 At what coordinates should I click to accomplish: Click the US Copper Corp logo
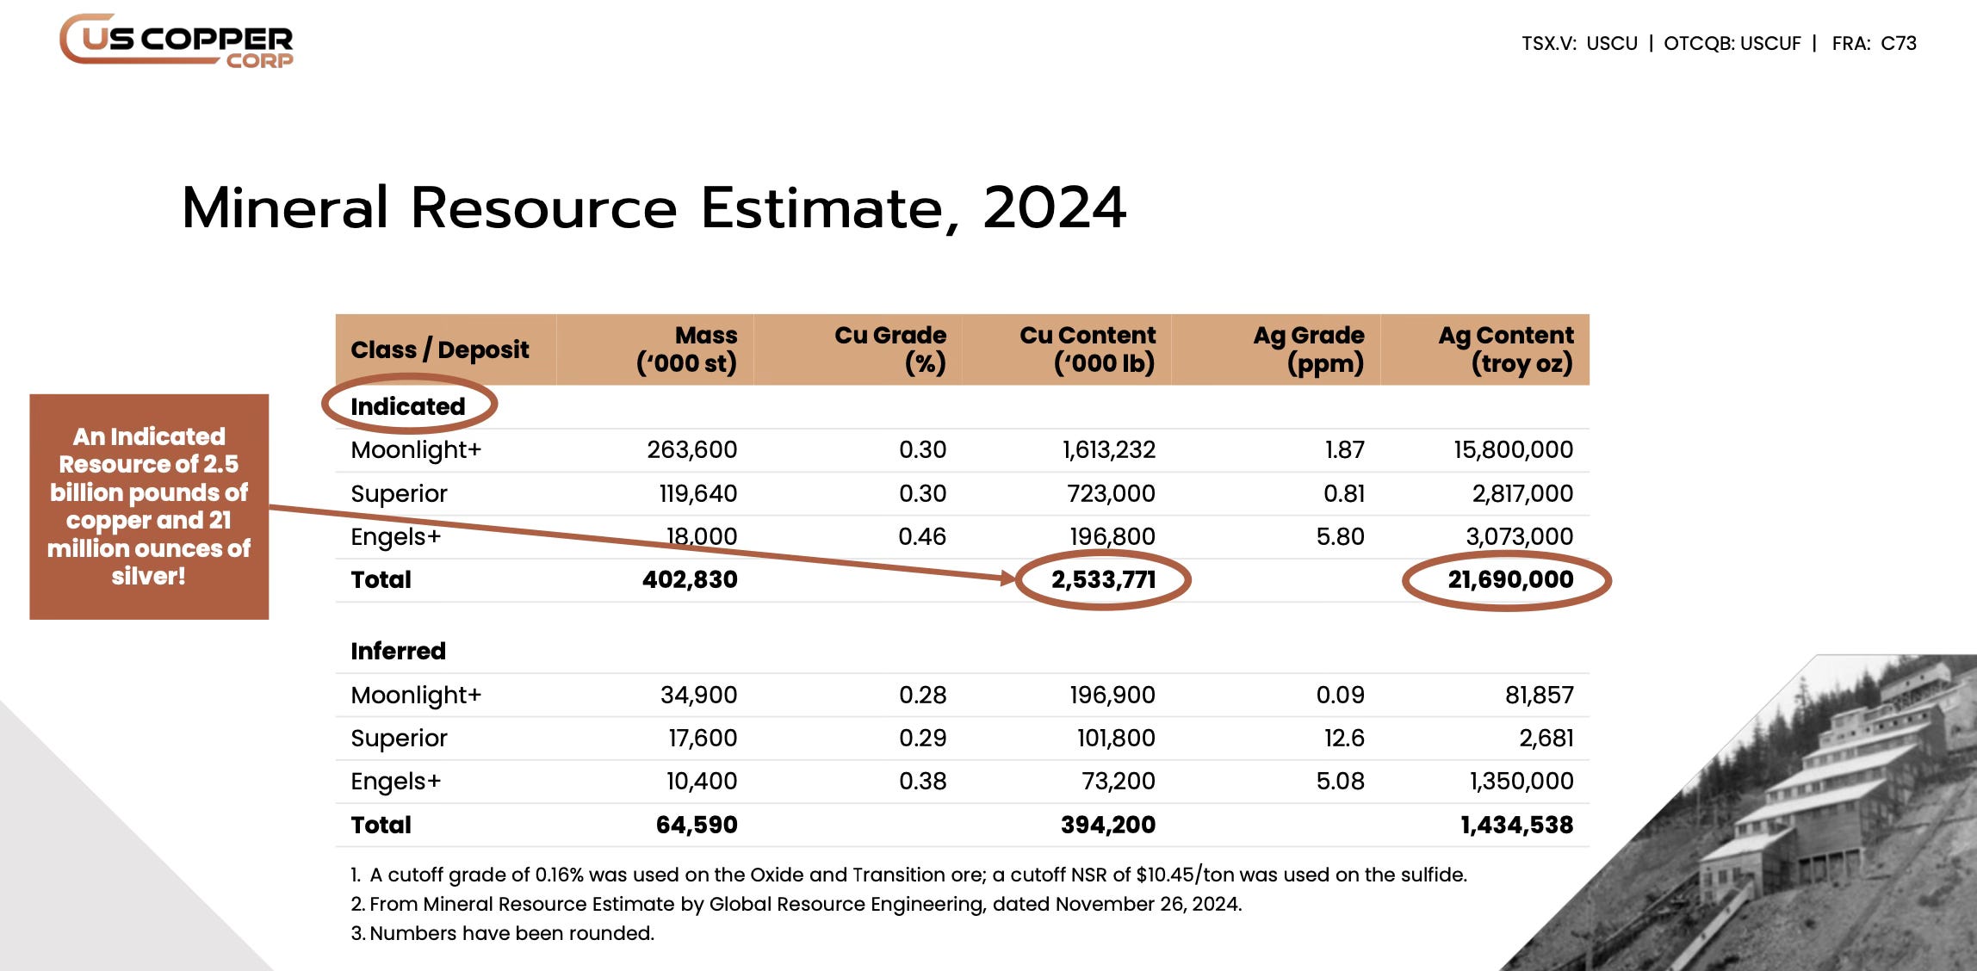pos(177,40)
